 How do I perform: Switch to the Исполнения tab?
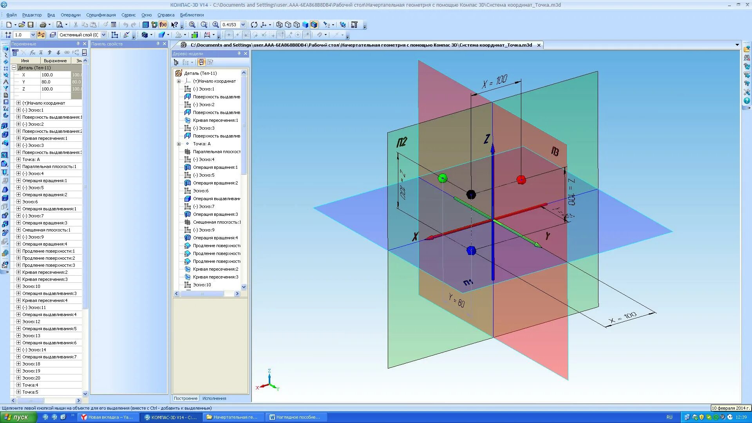(214, 398)
